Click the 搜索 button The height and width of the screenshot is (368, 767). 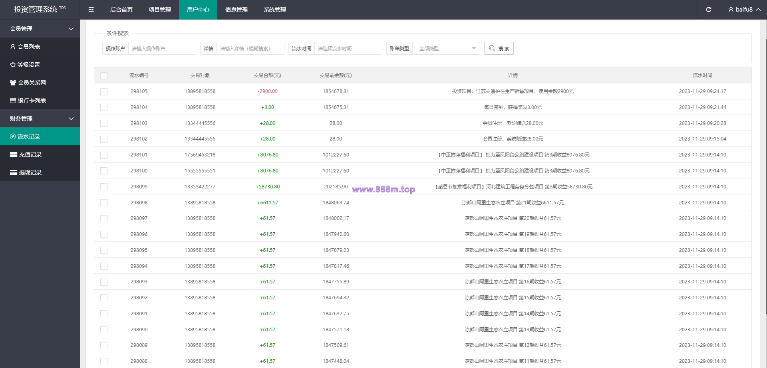(x=499, y=48)
